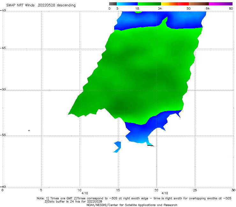
Task: Click the dark green wind maximum near -52 latitude
Action: click(121, 106)
